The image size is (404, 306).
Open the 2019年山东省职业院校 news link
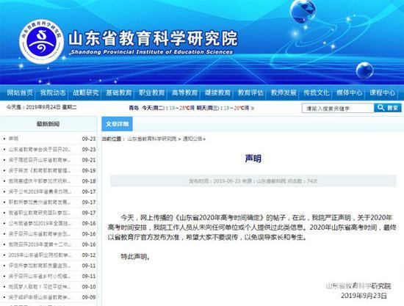tap(40, 255)
